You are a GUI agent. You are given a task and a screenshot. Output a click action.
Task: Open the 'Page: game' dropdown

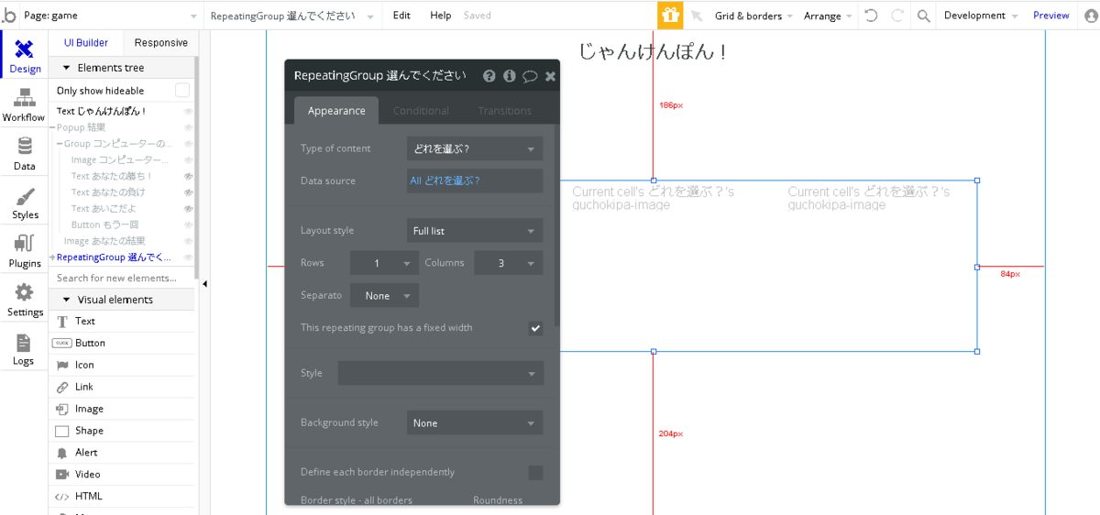point(110,16)
